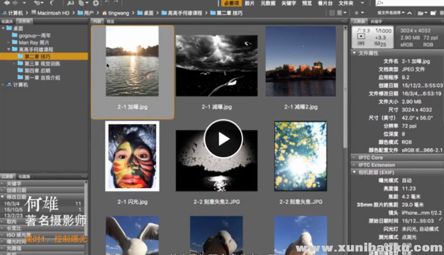This screenshot has width=444, height=255.
Task: Select the gogoup一周年 folder in tree
Action: tap(34, 35)
